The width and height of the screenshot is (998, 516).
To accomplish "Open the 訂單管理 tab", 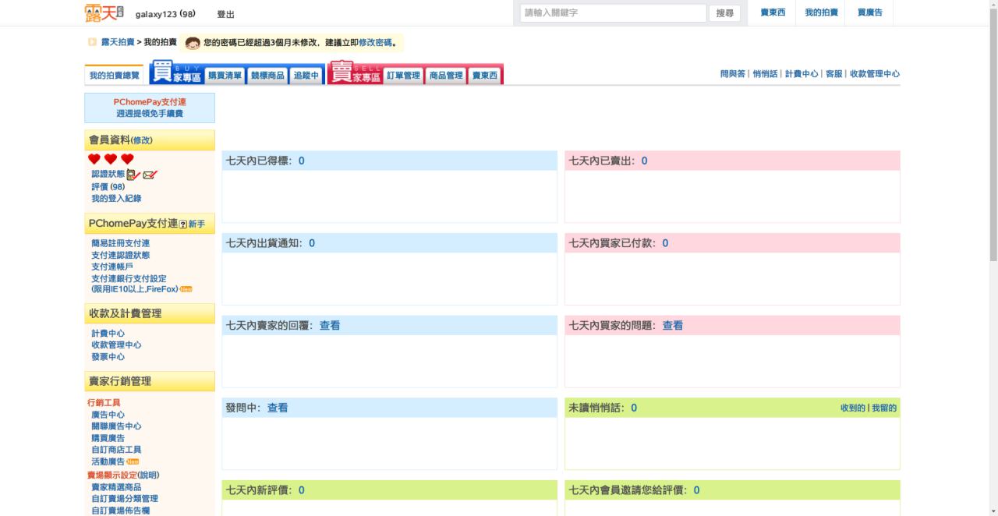I will pos(403,76).
